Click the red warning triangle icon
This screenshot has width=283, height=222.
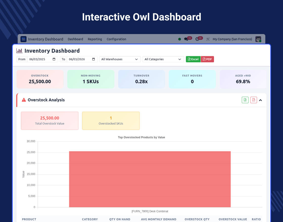24,100
